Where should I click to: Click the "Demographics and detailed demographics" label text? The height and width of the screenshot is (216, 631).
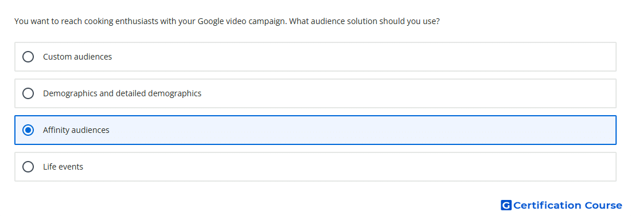(122, 93)
